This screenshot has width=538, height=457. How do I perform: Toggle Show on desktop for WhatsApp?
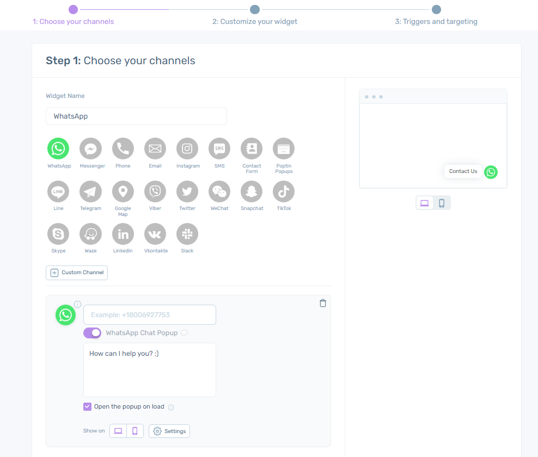(118, 431)
